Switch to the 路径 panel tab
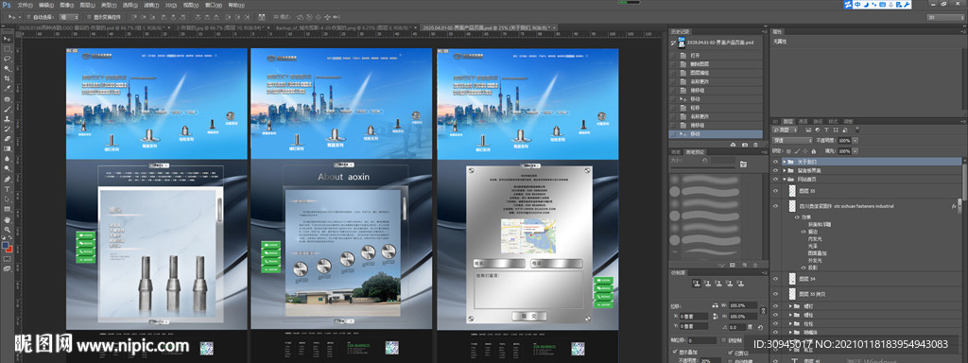This screenshot has width=968, height=363. click(818, 121)
